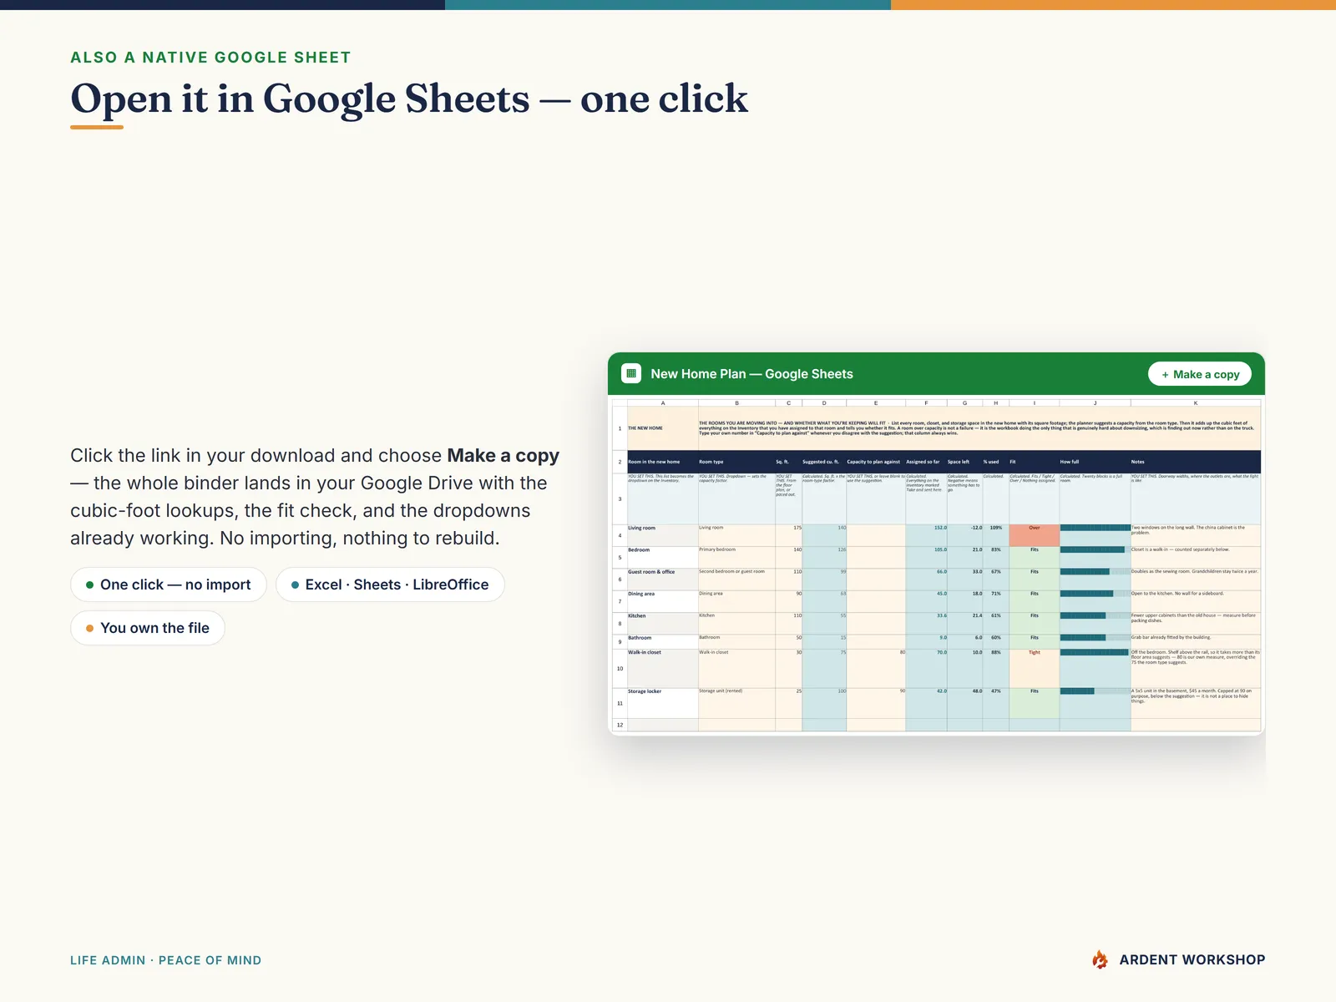Image resolution: width=1336 pixels, height=1002 pixels.
Task: Click the Guest room & office fullness bar
Action: click(1095, 572)
